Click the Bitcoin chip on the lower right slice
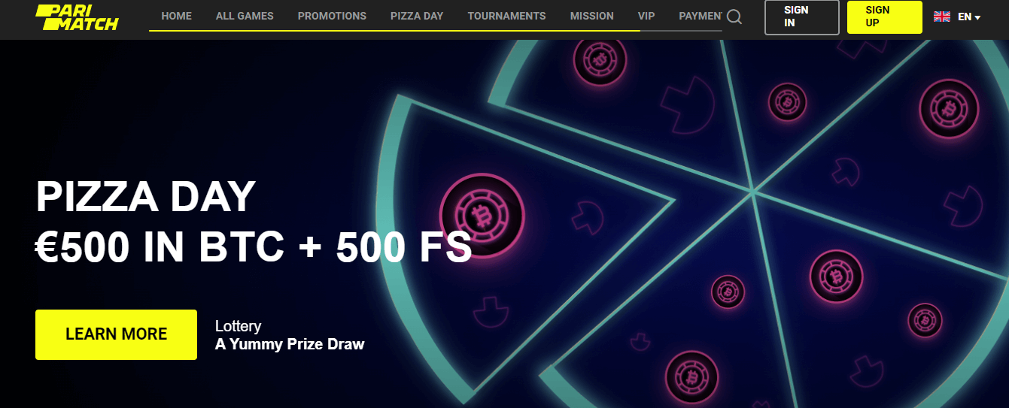Viewport: 1009px width, 408px height. pyautogui.click(x=836, y=277)
